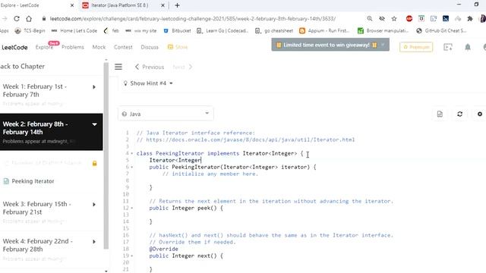
Task: Fold the peek() method at line 12
Action: [132, 208]
